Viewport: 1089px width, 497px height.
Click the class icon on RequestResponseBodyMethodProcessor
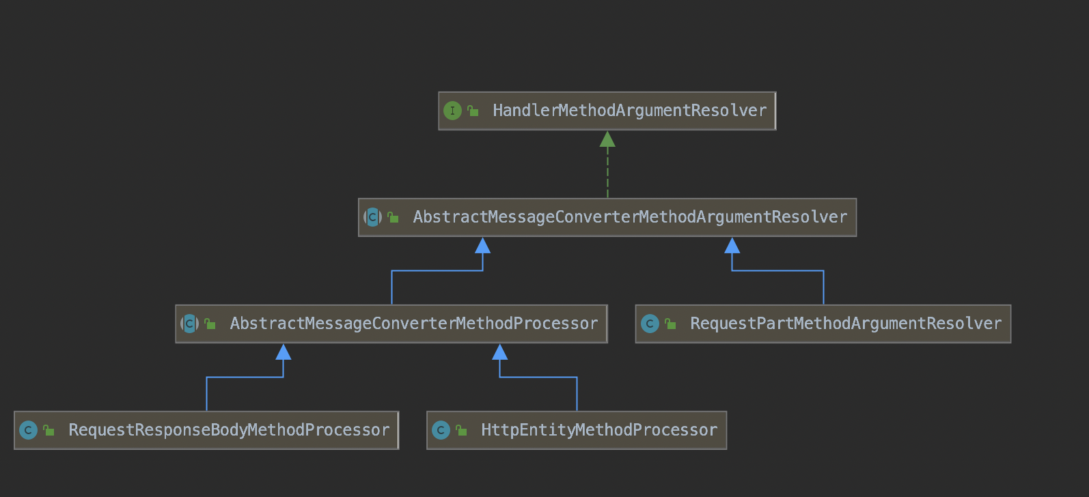tap(28, 430)
